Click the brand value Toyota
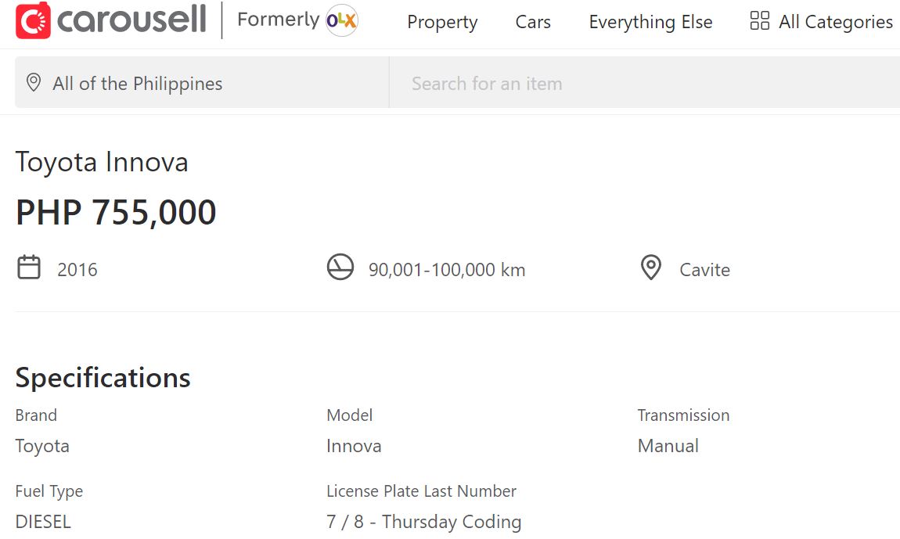Image resolution: width=900 pixels, height=539 pixels. coord(41,445)
